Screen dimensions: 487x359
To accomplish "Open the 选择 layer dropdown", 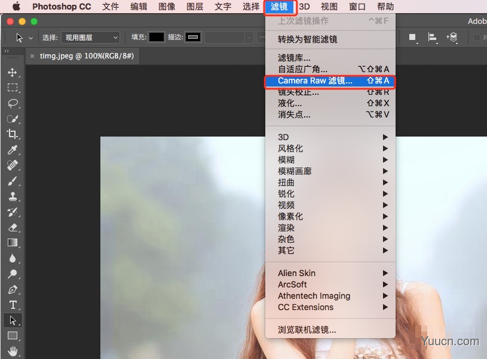I will [91, 38].
